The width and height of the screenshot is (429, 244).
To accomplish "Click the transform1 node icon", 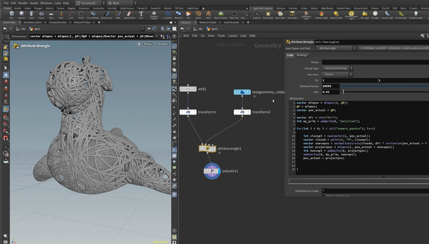I will click(x=188, y=112).
